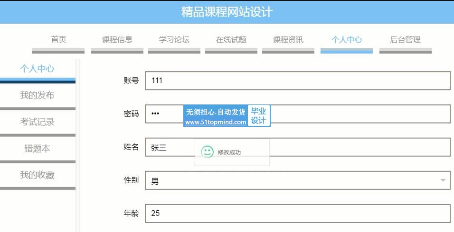The image size is (454, 232).
Task: Select 个人中心 in the left sidebar
Action: [37, 69]
